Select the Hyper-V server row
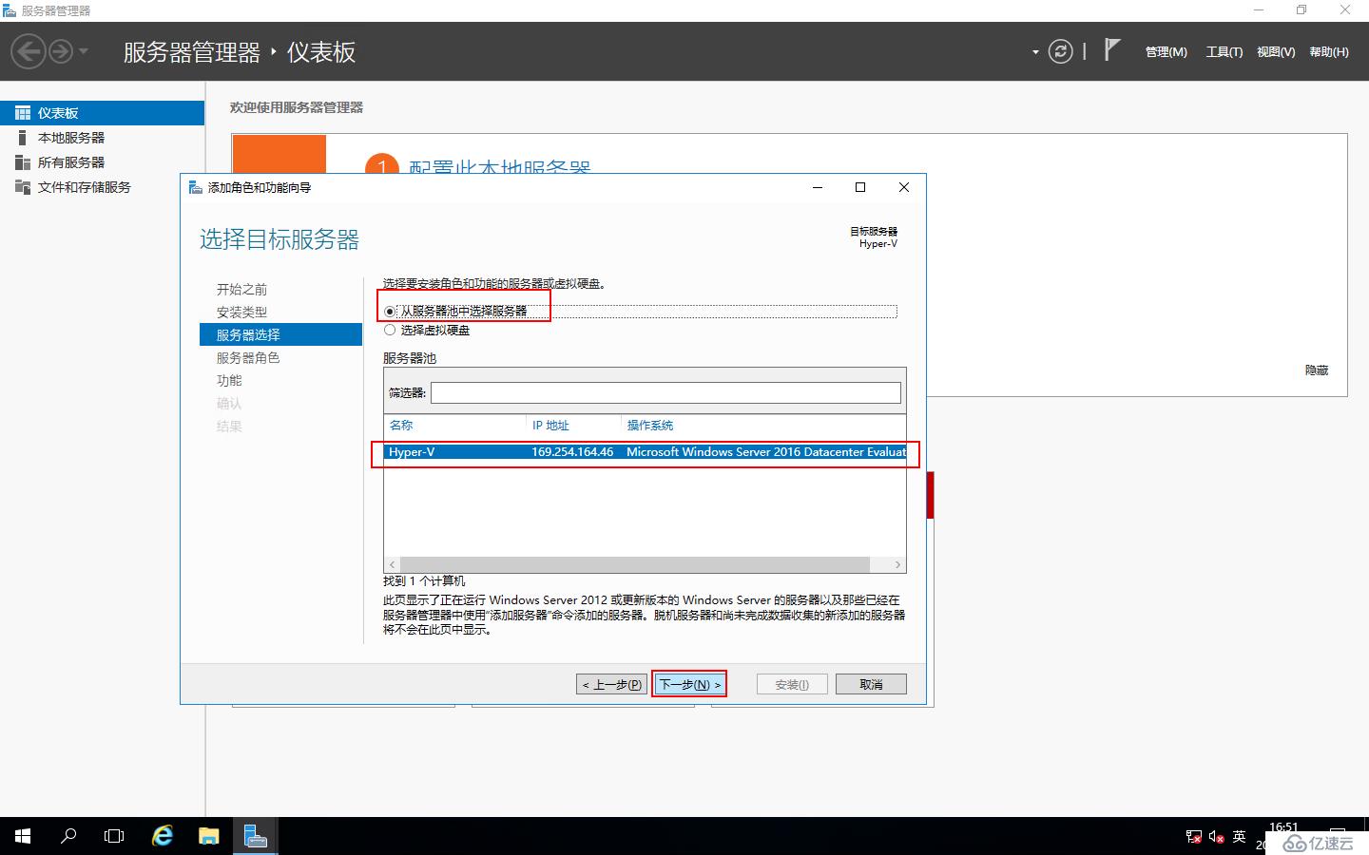 [x=645, y=452]
